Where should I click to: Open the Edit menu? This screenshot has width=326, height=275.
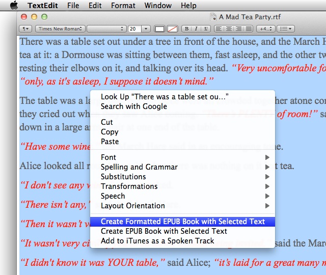pos(95,6)
